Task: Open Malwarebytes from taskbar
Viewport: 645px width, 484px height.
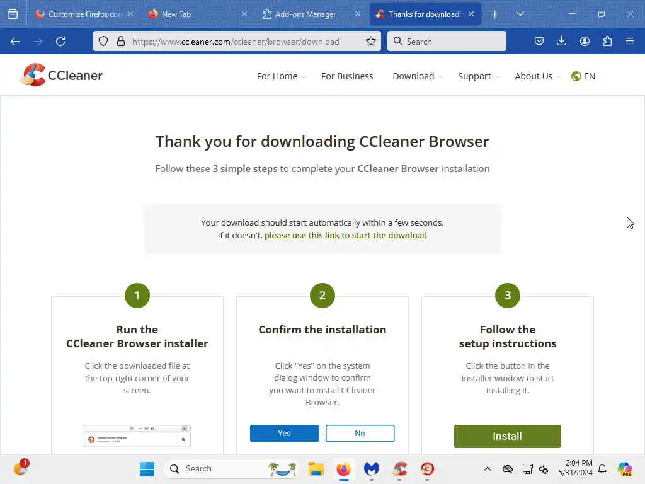Action: 372,469
